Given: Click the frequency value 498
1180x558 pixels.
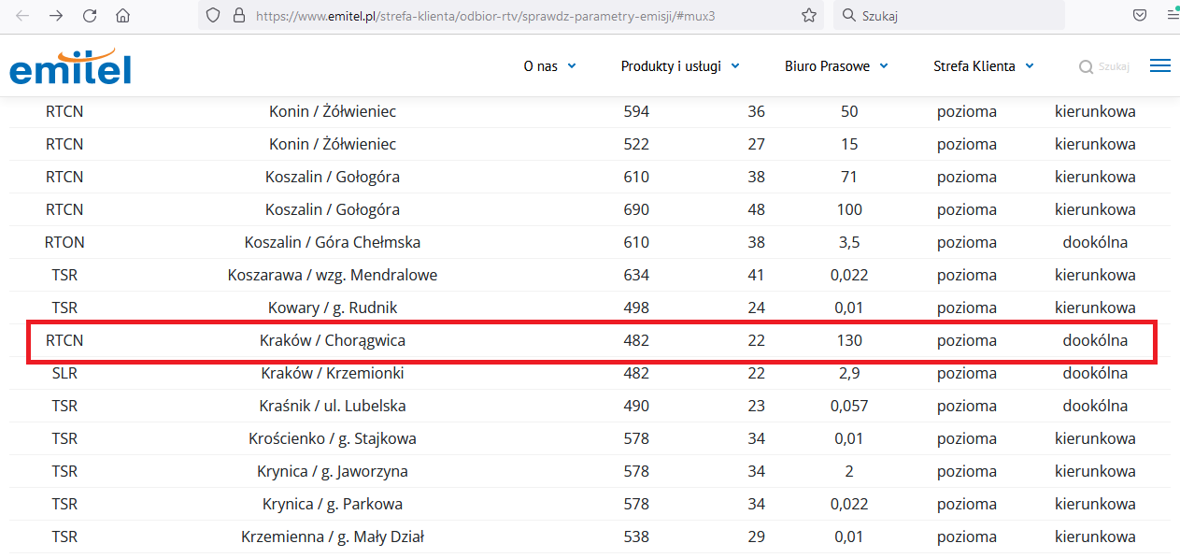Looking at the screenshot, I should coord(636,308).
